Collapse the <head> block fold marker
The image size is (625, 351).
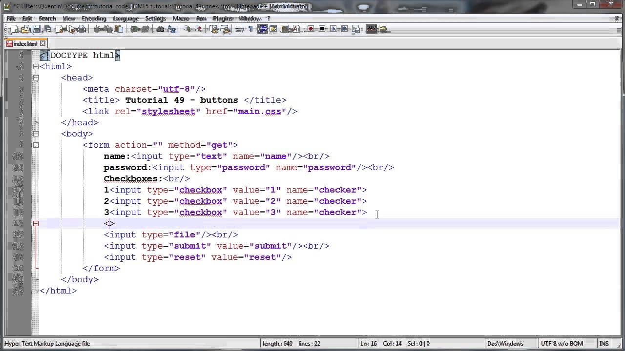[x=36, y=78]
